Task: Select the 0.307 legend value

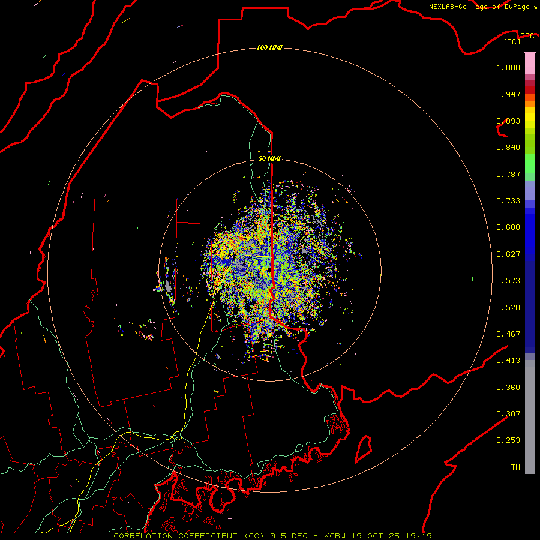Action: tap(508, 414)
